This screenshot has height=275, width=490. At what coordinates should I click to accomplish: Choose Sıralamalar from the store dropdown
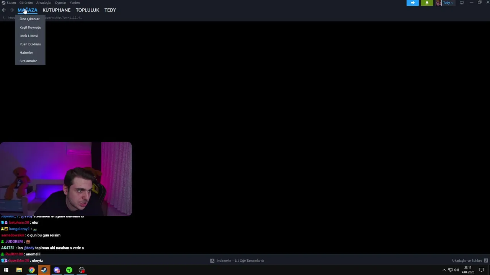(30, 61)
